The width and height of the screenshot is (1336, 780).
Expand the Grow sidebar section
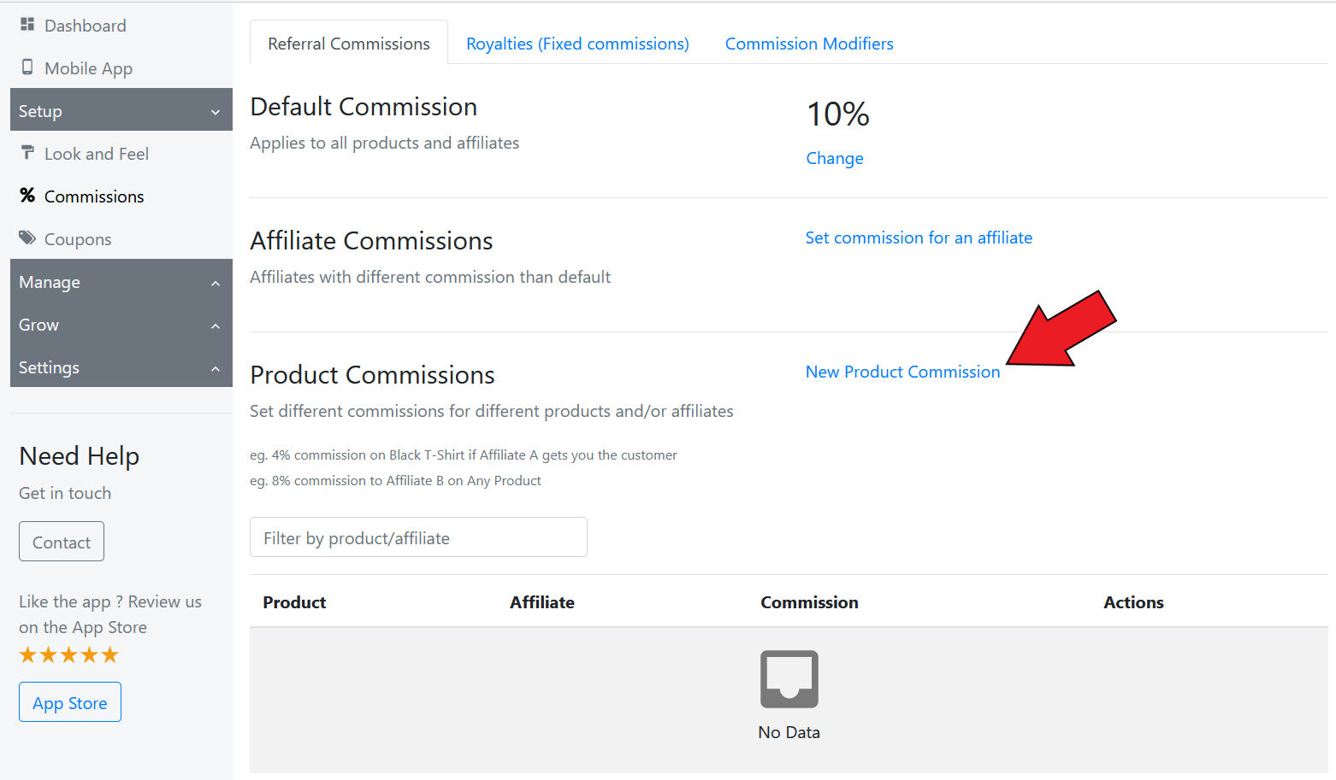[x=121, y=325]
